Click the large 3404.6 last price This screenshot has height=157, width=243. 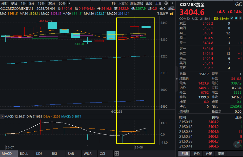point(192,12)
